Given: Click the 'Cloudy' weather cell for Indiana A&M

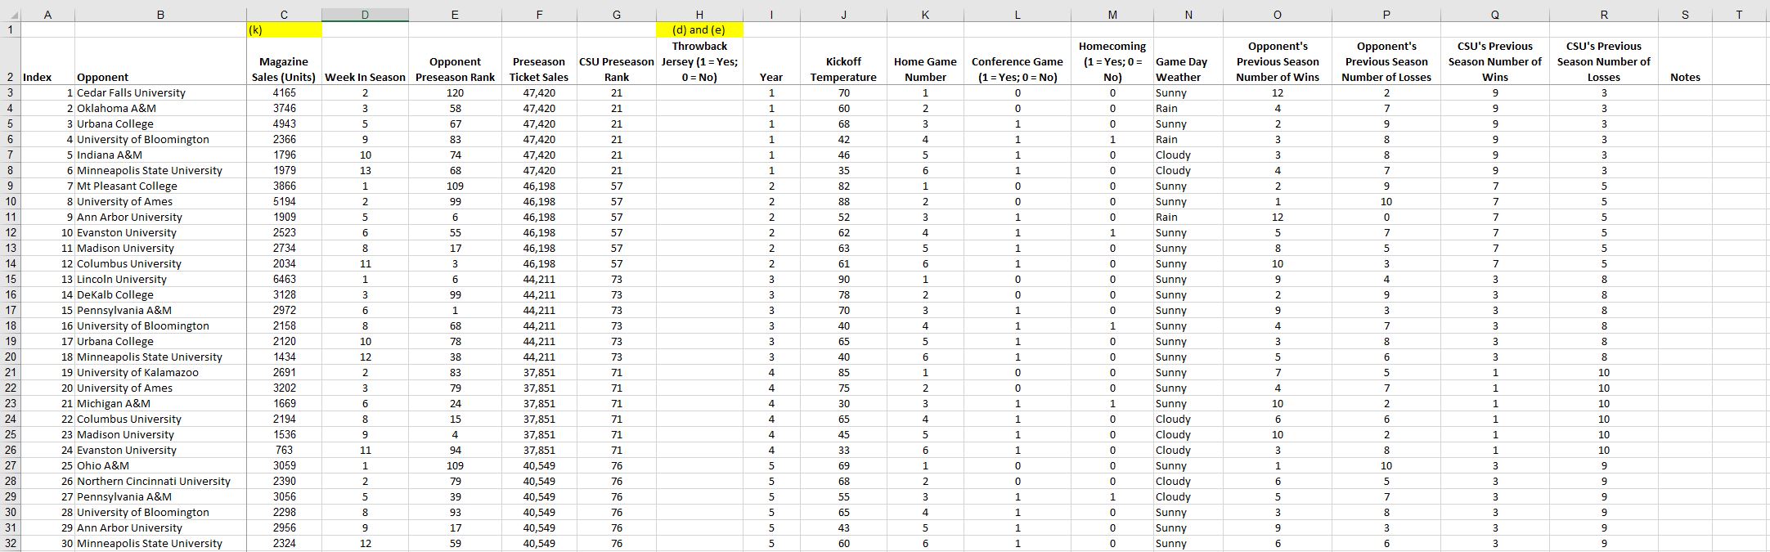Looking at the screenshot, I should coord(1188,155).
